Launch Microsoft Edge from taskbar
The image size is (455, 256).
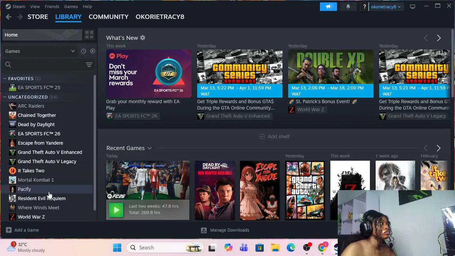291,247
